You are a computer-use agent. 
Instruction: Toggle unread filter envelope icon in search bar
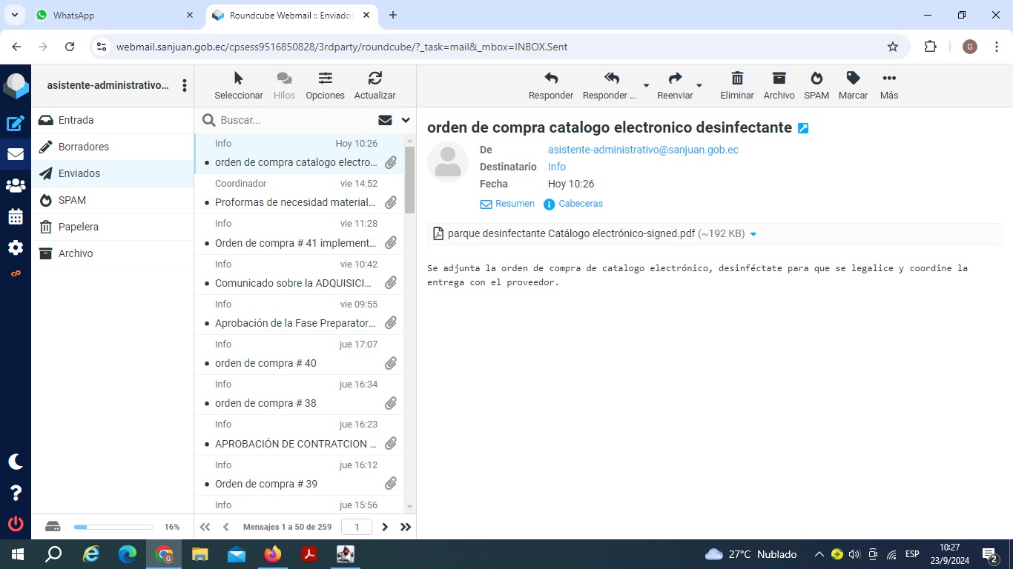[385, 120]
